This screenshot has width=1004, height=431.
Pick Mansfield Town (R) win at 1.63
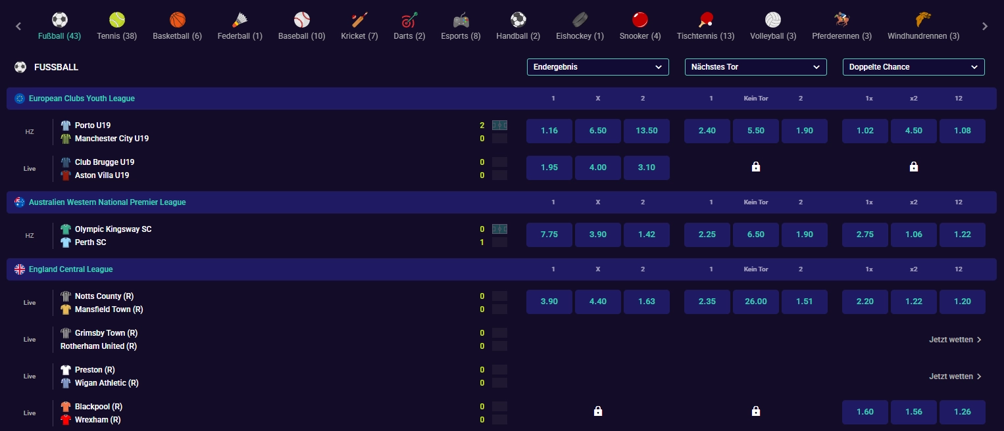(x=647, y=302)
